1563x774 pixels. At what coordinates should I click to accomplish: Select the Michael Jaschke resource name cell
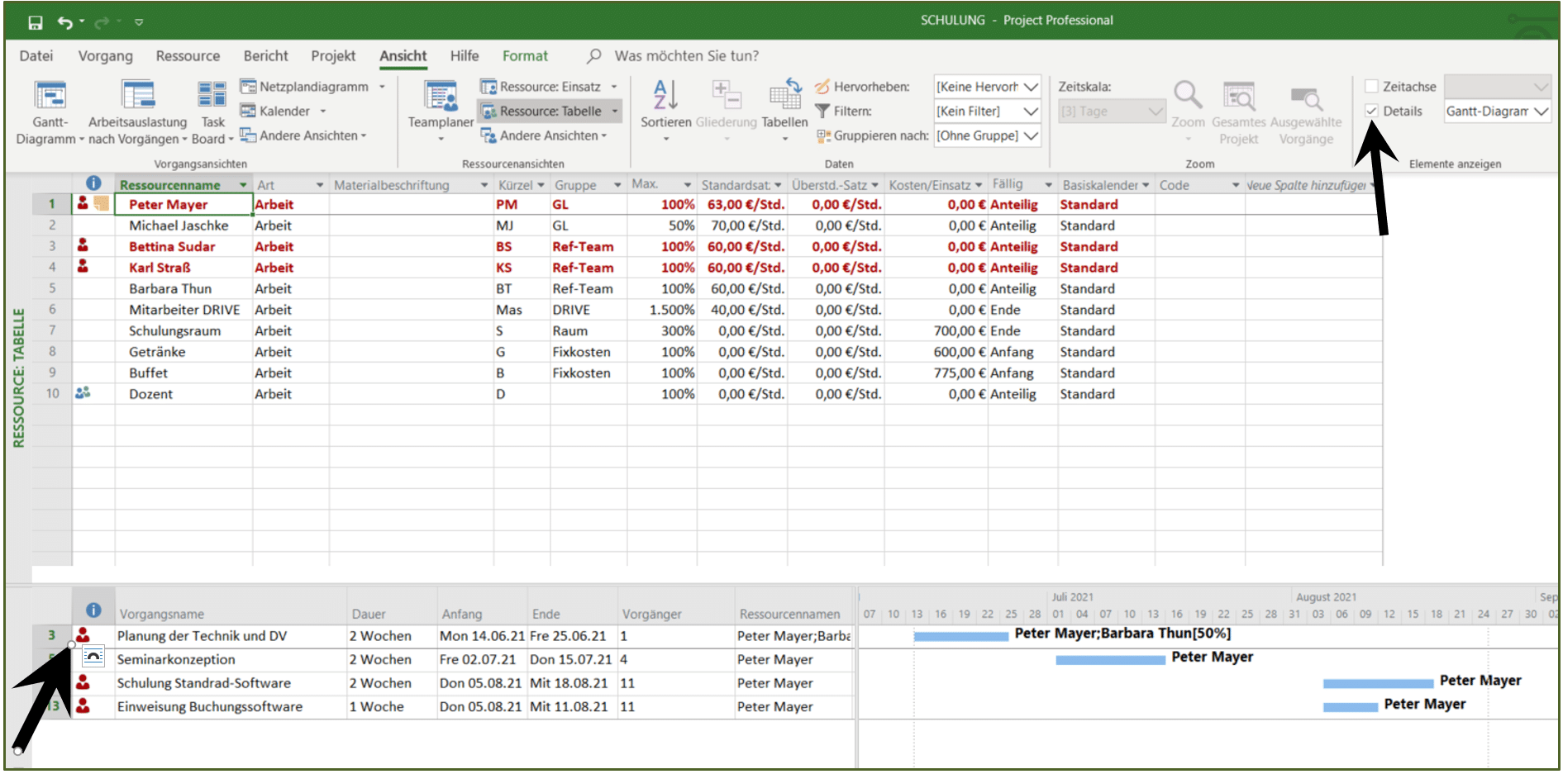[183, 226]
